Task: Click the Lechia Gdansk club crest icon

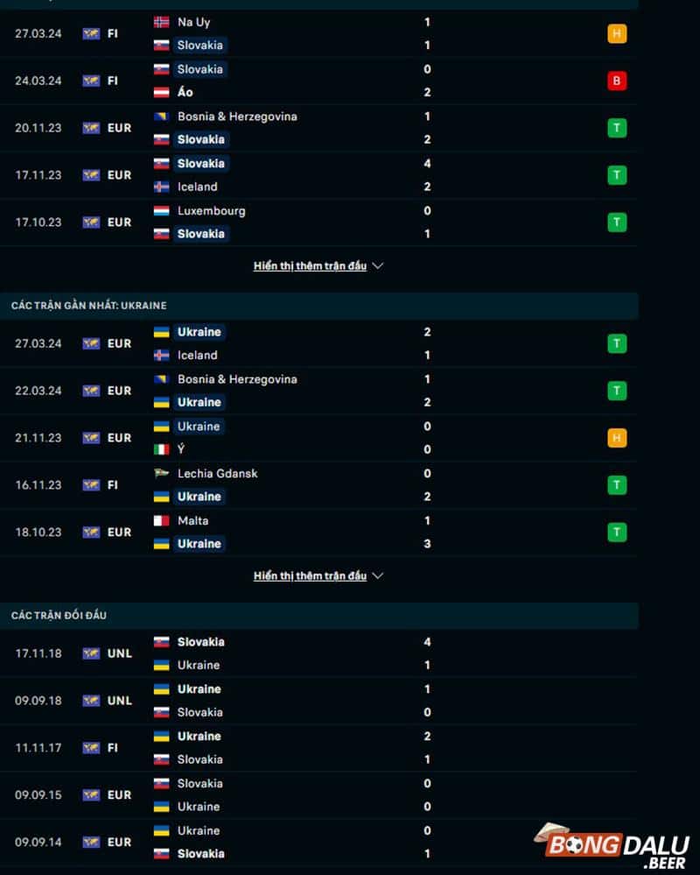Action: pos(160,473)
